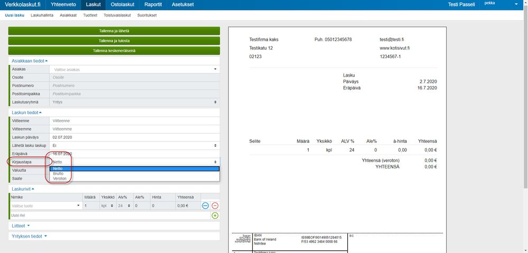Screen dimensions: 528x253
Task: Select Brutto option in Kirjaustapa list
Action: (x=134, y=174)
